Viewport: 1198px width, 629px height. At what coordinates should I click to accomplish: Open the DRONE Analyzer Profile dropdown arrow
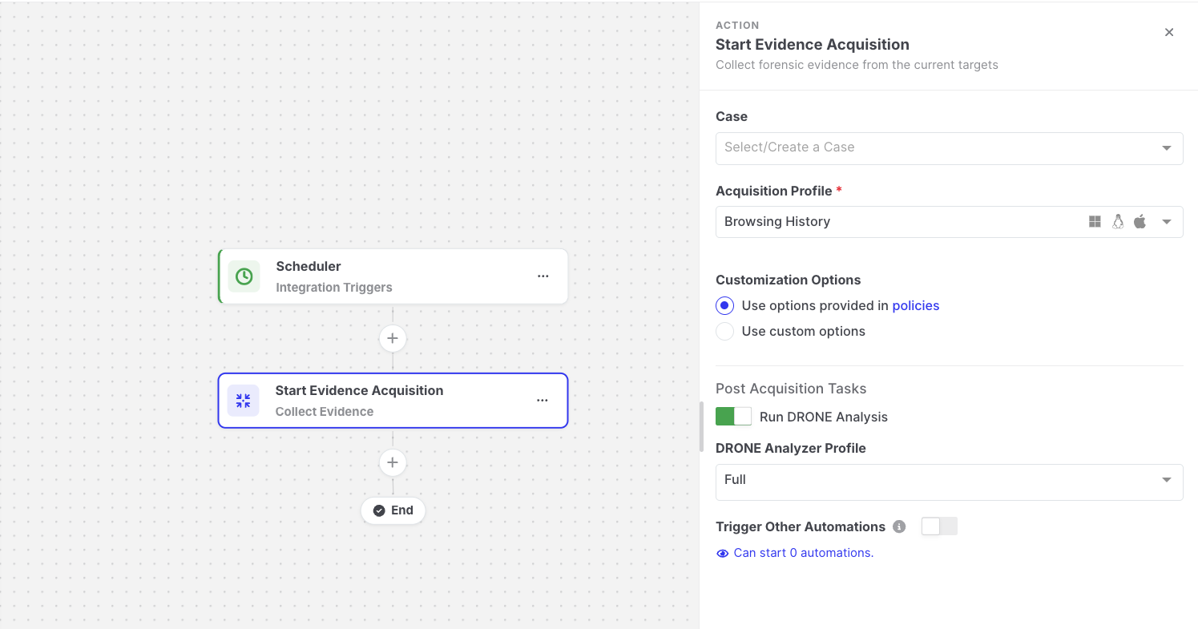tap(1167, 480)
